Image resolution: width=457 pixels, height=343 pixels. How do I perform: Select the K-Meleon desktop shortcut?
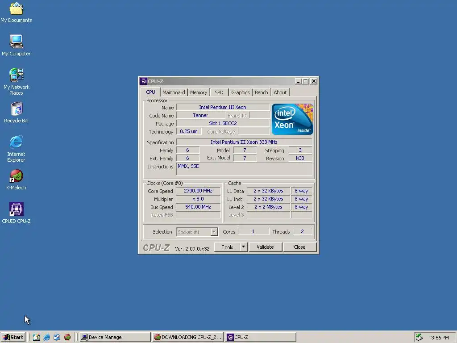pos(16,180)
